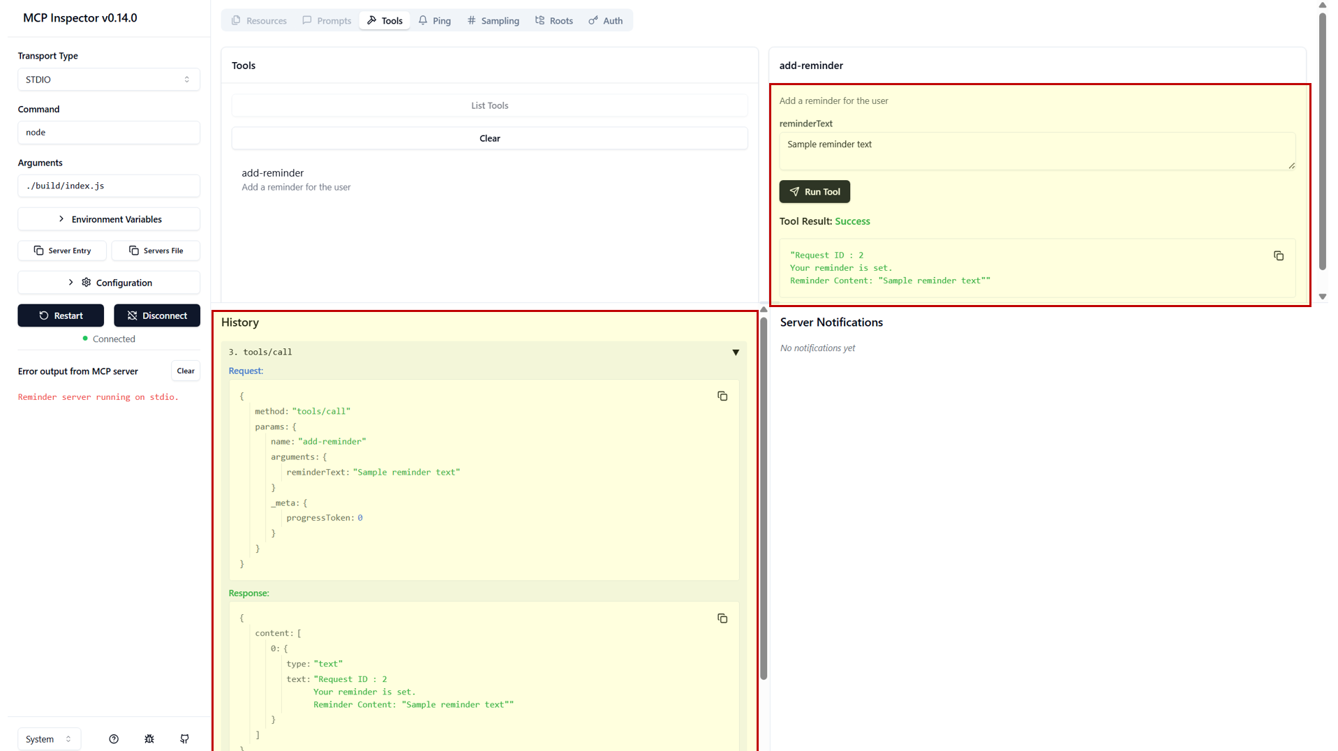Viewport: 1338px width, 751px height.
Task: Click the Run Tool paper plane icon
Action: coord(794,192)
